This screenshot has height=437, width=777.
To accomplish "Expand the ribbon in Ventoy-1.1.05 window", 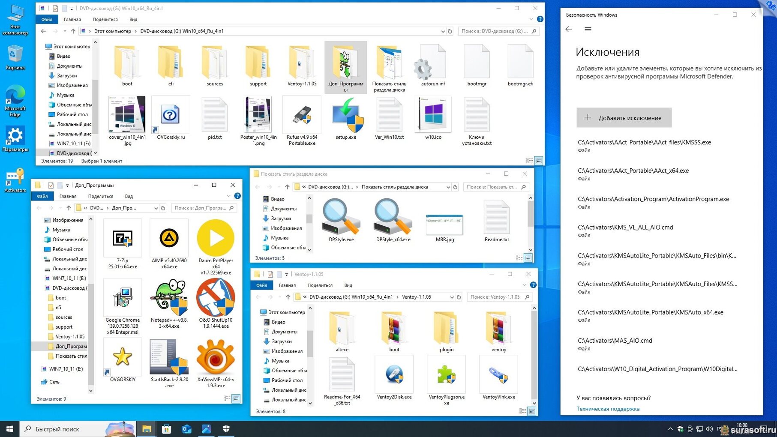I will tap(524, 285).
